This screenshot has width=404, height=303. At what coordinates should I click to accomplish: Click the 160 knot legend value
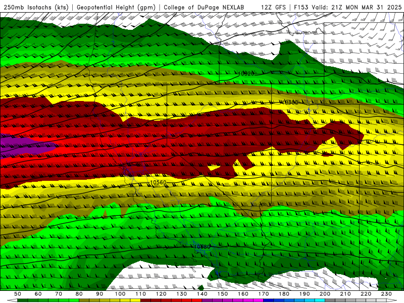point(243,294)
